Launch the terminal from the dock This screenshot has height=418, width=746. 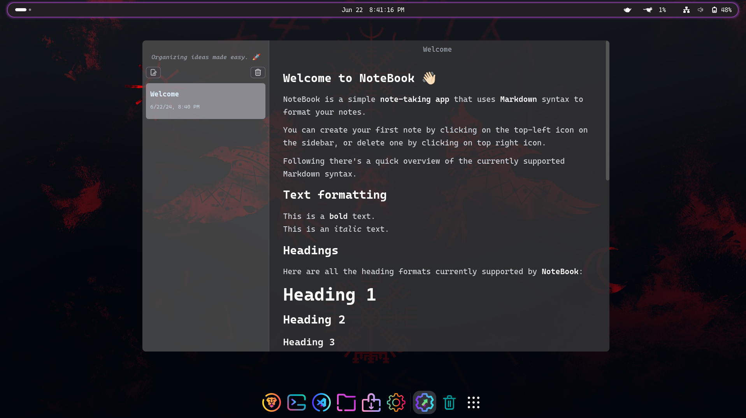(x=297, y=402)
